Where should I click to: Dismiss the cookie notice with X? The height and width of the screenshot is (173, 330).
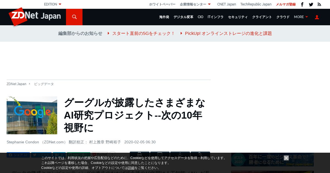click(x=286, y=158)
